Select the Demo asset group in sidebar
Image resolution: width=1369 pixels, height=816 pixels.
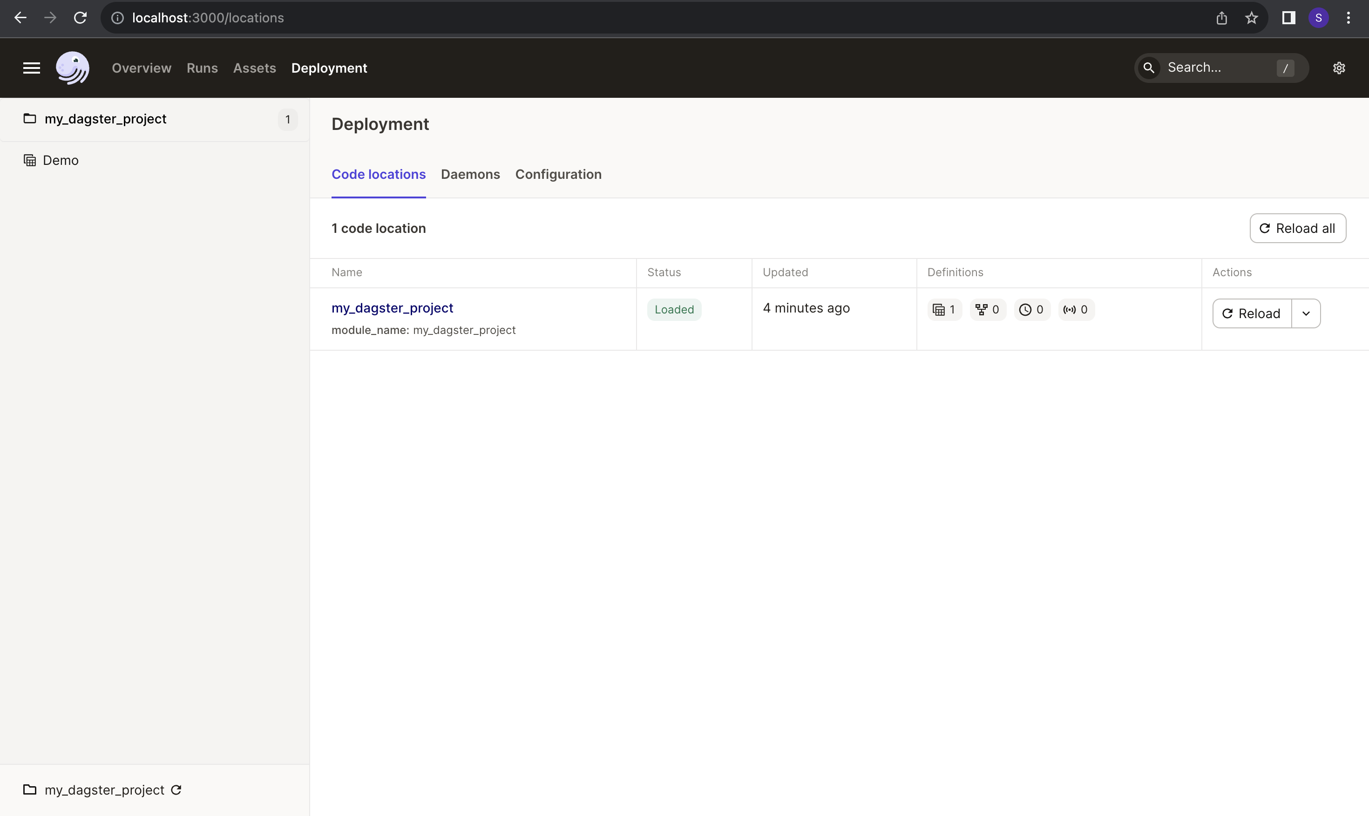(61, 160)
